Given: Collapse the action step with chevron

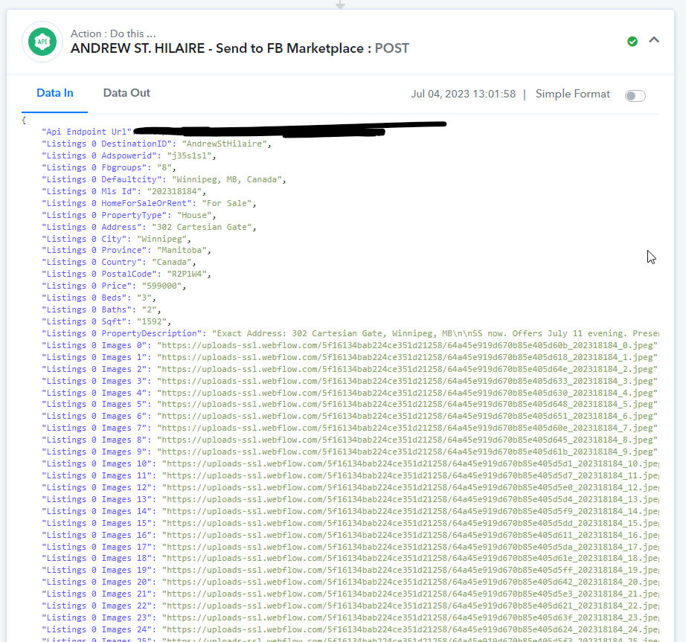Looking at the screenshot, I should point(654,40).
